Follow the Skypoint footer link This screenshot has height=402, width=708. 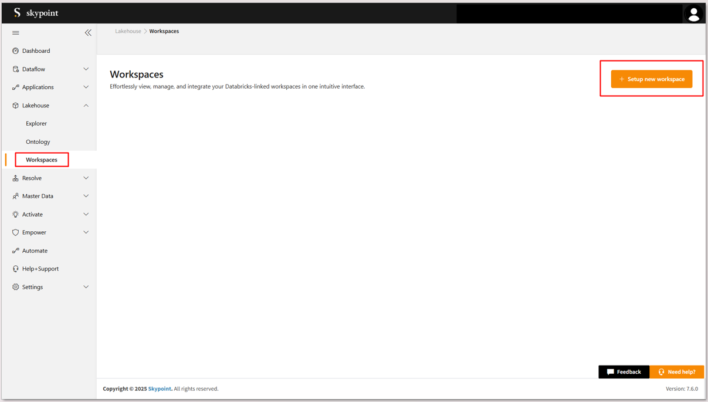[160, 389]
